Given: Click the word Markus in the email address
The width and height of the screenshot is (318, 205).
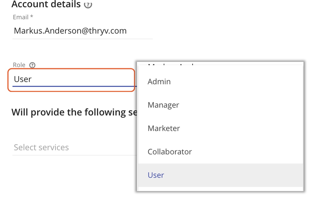Looking at the screenshot, I should [x=25, y=31].
